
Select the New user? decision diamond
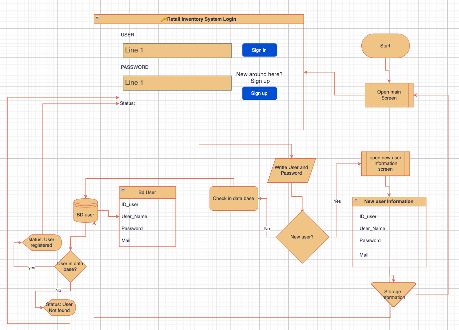(302, 237)
